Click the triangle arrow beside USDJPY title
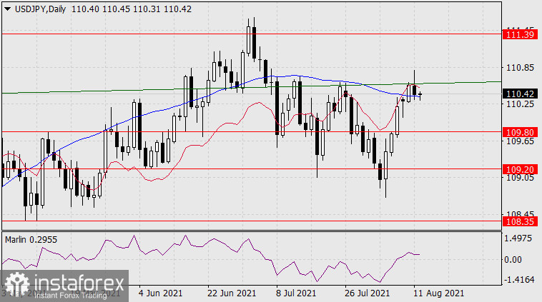The width and height of the screenshot is (542, 302). click(6, 7)
